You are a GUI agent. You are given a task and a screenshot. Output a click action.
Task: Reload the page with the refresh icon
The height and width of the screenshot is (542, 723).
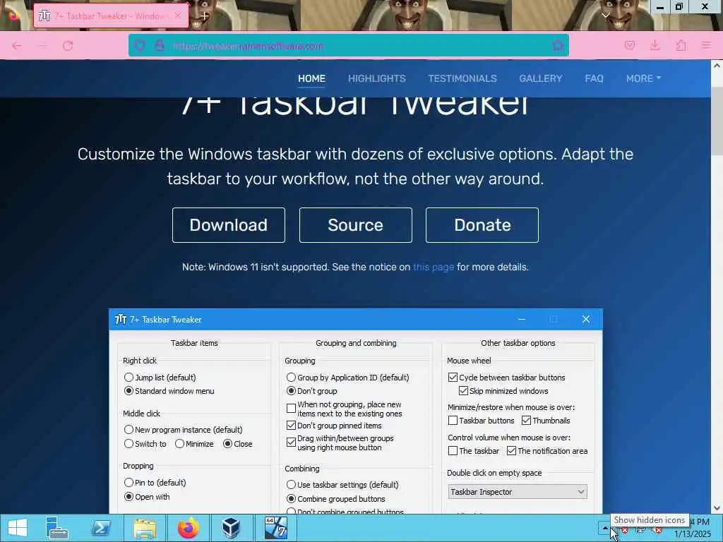tap(68, 46)
